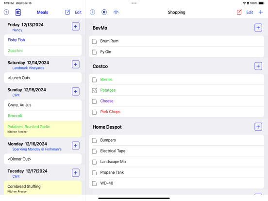Tap the pause icon in Shopping toolbar
Viewport: 268px width, 201px height.
pyautogui.click(x=104, y=12)
